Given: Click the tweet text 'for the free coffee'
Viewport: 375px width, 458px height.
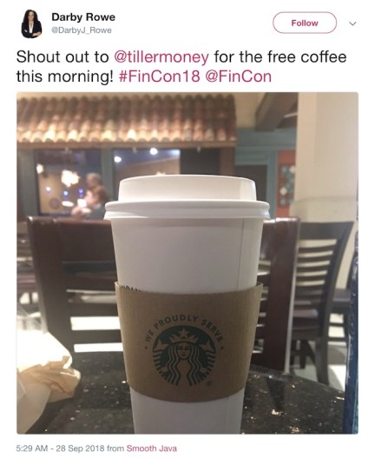Looking at the screenshot, I should click(x=280, y=57).
